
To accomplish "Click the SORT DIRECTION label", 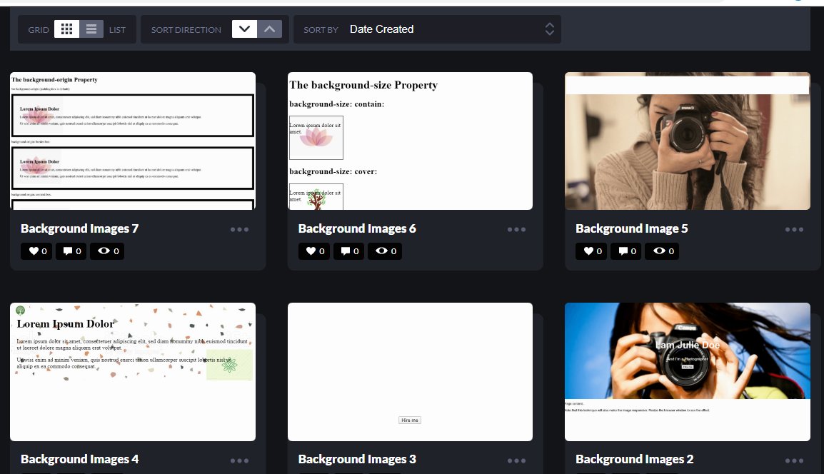I will [x=186, y=30].
